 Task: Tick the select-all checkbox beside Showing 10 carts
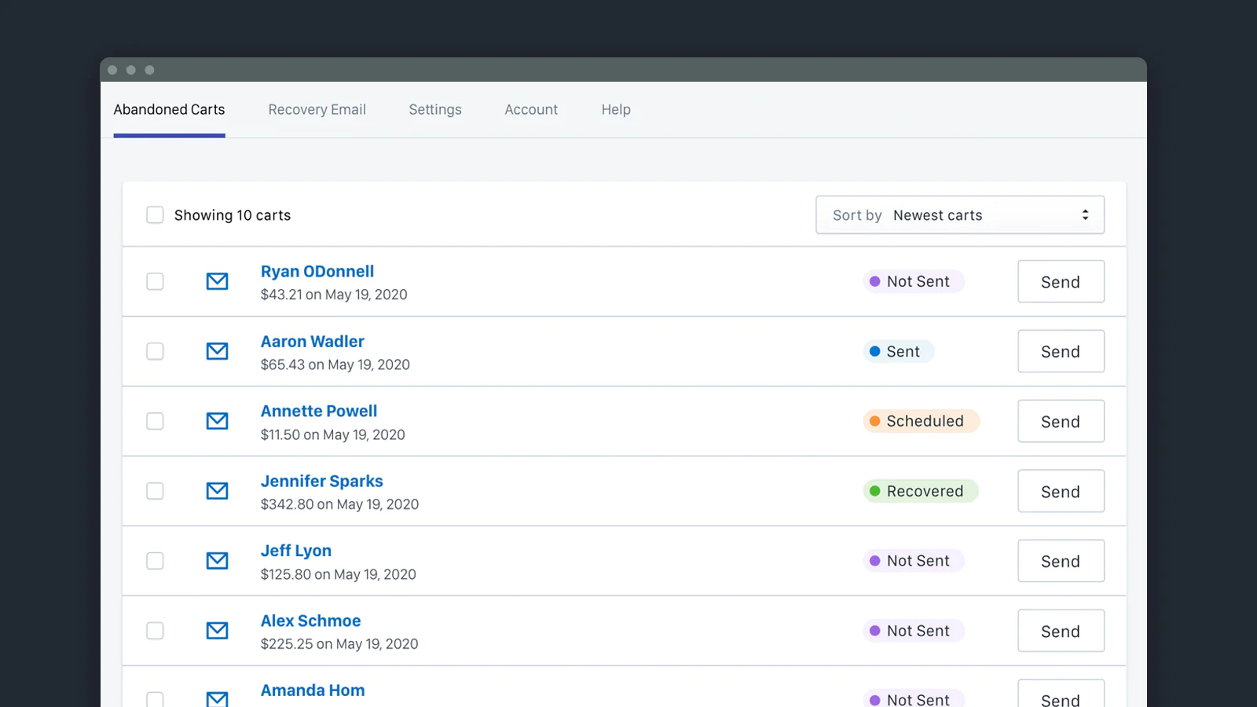tap(155, 215)
